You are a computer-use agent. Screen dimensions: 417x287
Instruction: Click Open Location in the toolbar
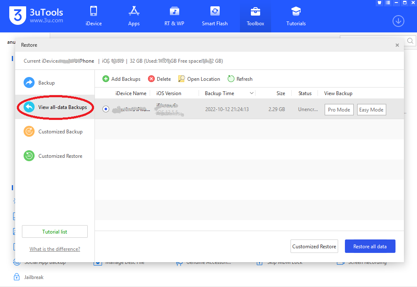pyautogui.click(x=199, y=79)
